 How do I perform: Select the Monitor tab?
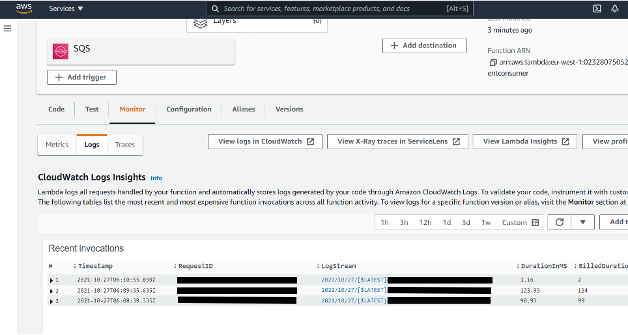tap(132, 109)
